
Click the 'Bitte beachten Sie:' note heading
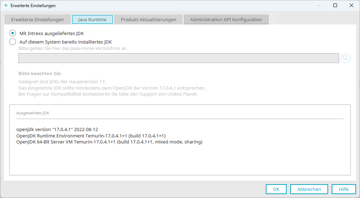40,74
